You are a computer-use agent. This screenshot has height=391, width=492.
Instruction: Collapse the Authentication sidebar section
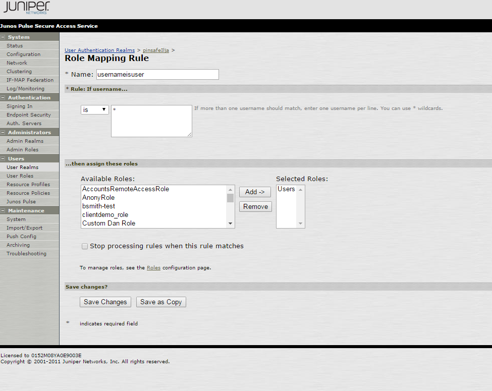click(x=3, y=97)
